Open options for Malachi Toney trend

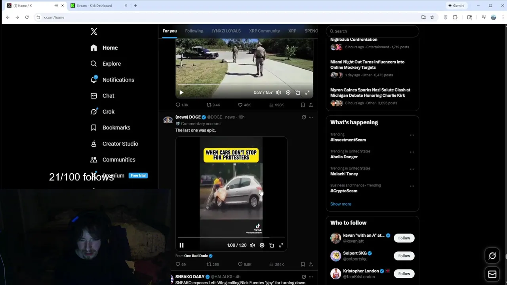pos(412,169)
